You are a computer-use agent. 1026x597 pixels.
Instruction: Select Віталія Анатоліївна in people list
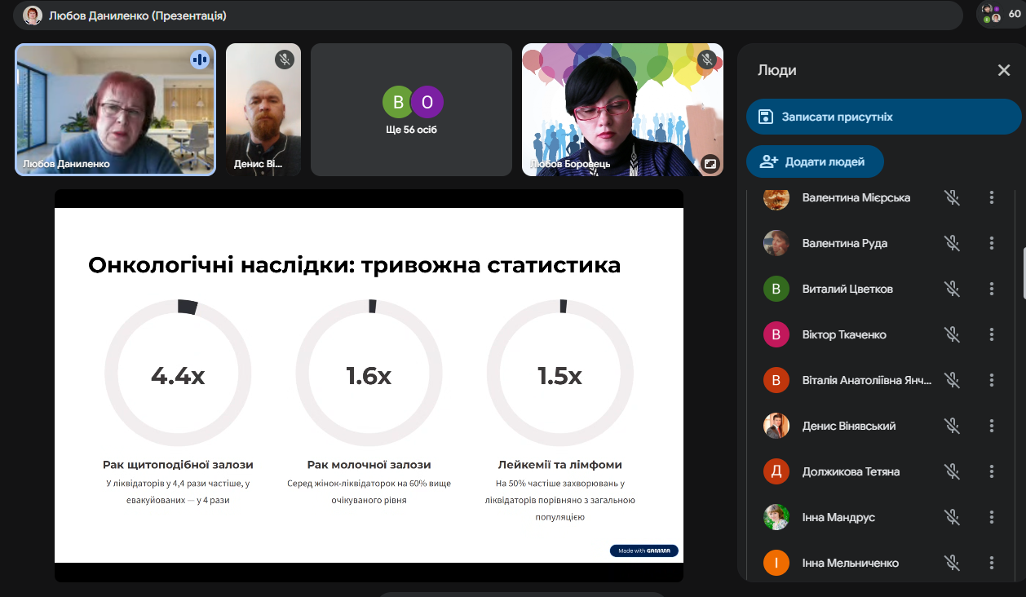[856, 380]
